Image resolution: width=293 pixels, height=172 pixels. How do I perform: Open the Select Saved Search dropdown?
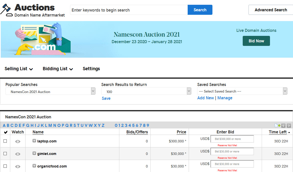(x=242, y=91)
